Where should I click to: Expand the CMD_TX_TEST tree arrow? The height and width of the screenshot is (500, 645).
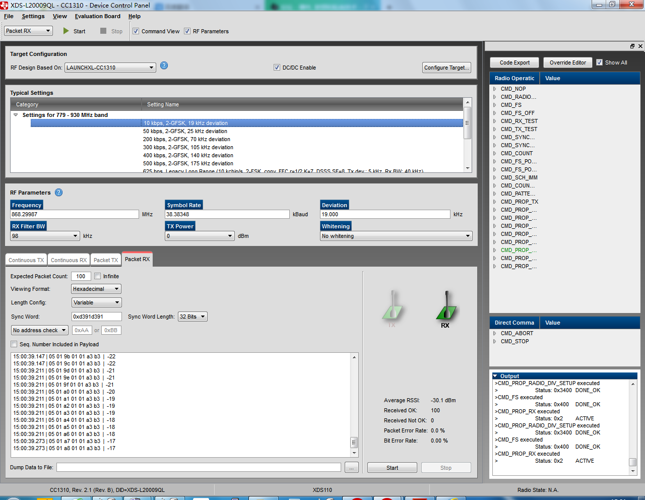point(495,129)
